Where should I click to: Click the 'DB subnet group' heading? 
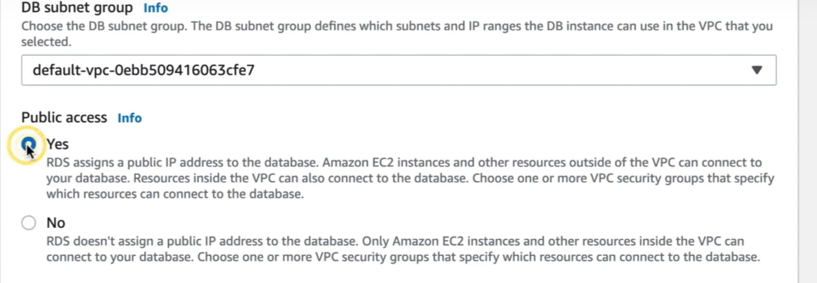click(x=77, y=8)
